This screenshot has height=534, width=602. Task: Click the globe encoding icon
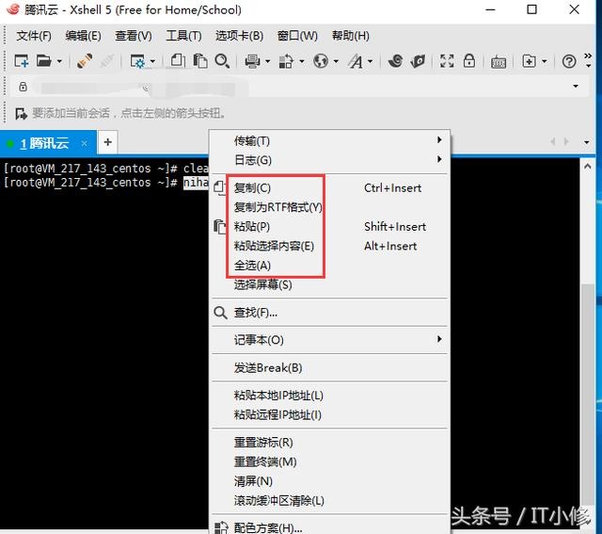pos(321,60)
